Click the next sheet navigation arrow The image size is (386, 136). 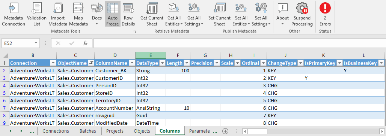[21, 131]
